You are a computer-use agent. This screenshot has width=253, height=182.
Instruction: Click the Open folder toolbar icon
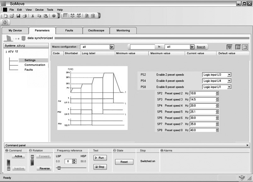12,16
